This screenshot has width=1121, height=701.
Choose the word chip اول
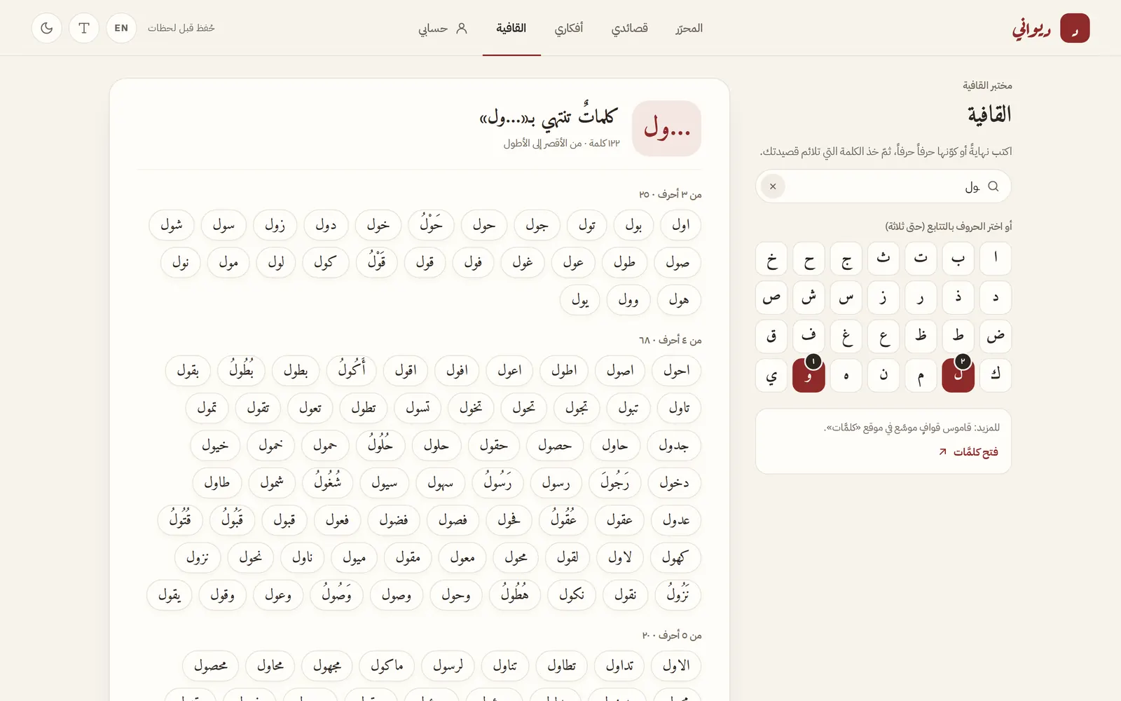pyautogui.click(x=681, y=225)
